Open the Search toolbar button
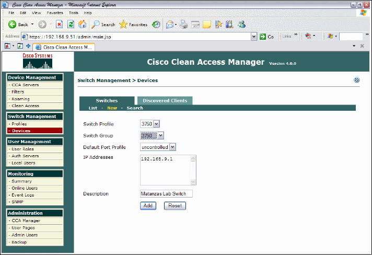 (103, 24)
